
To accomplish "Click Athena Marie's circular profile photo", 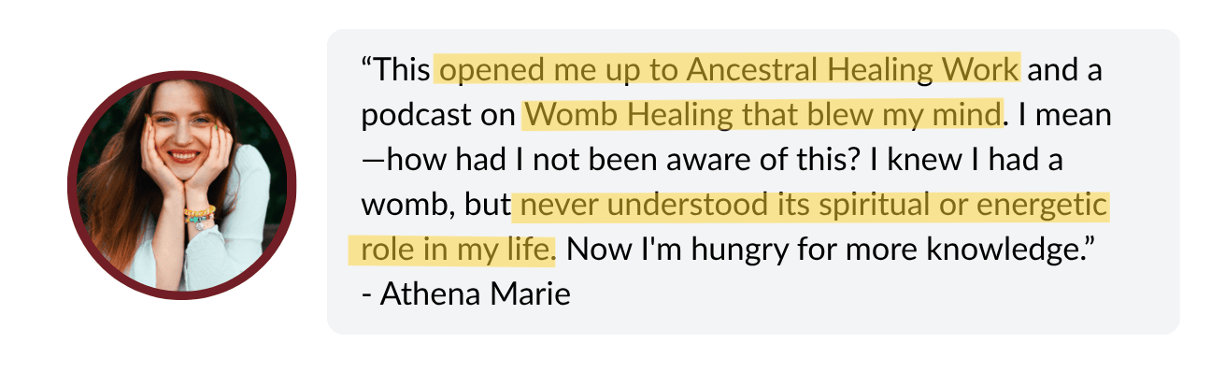I will coord(182,185).
